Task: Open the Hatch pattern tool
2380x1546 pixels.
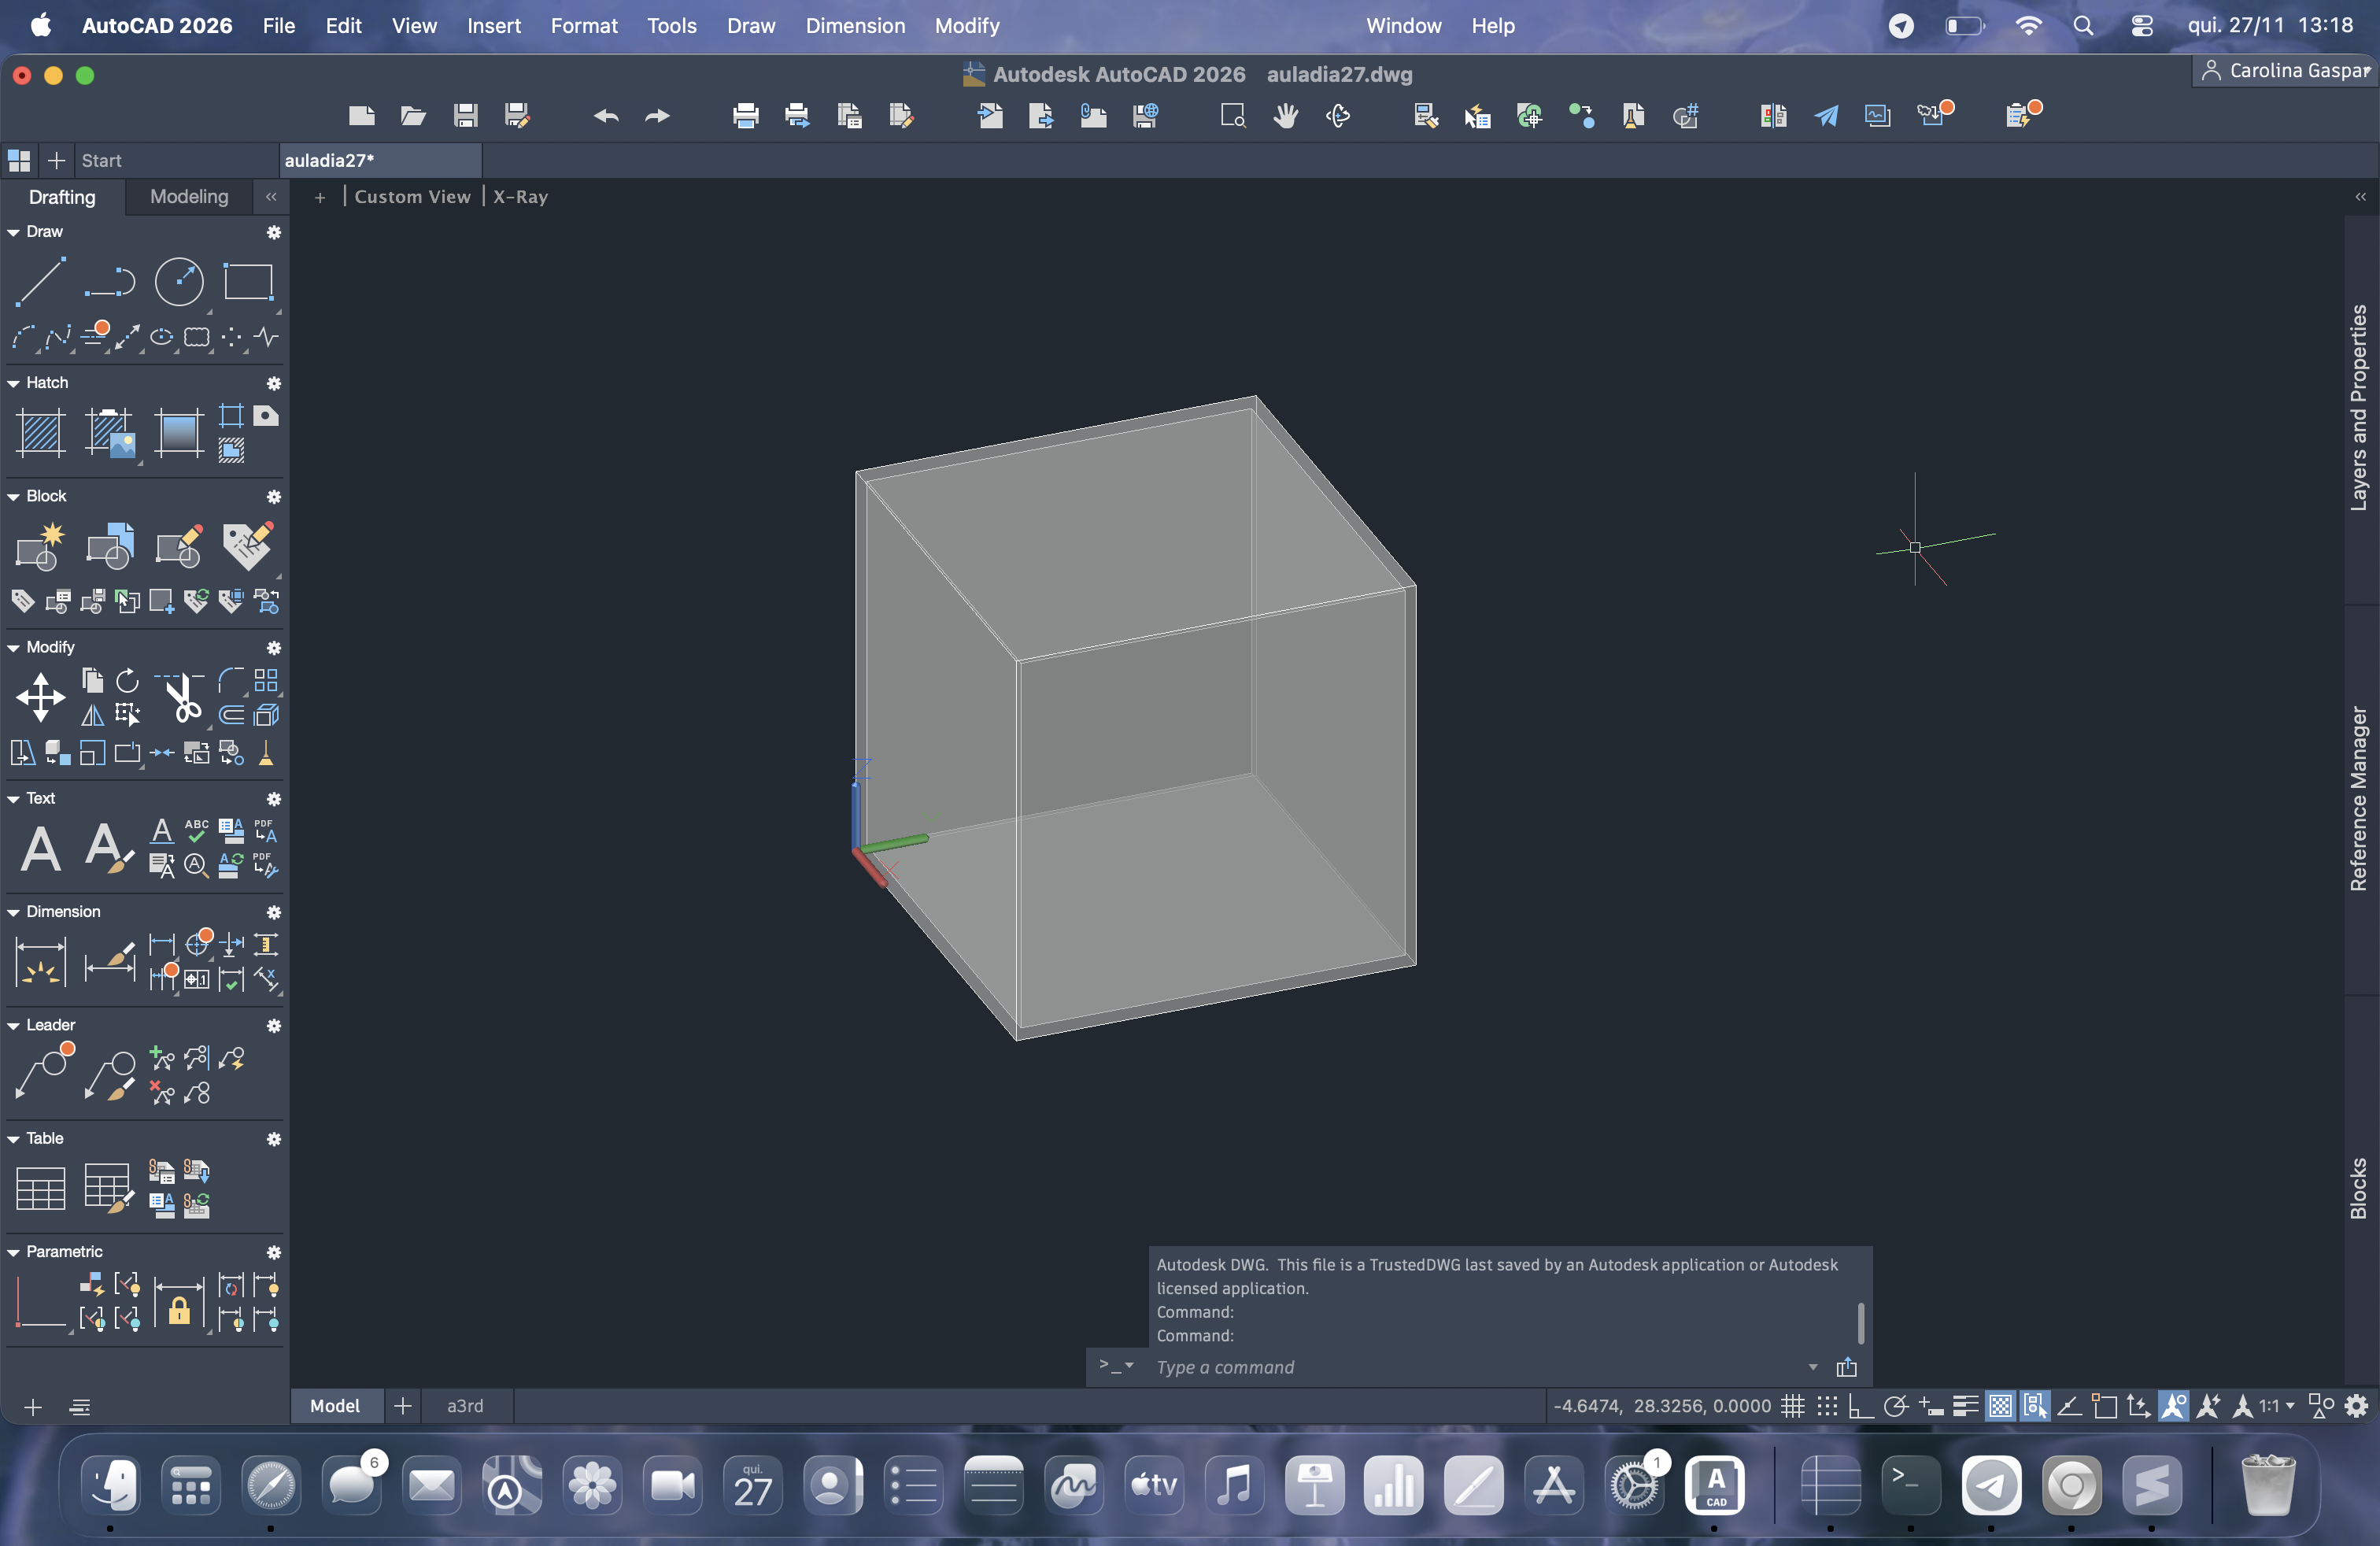Action: click(41, 432)
